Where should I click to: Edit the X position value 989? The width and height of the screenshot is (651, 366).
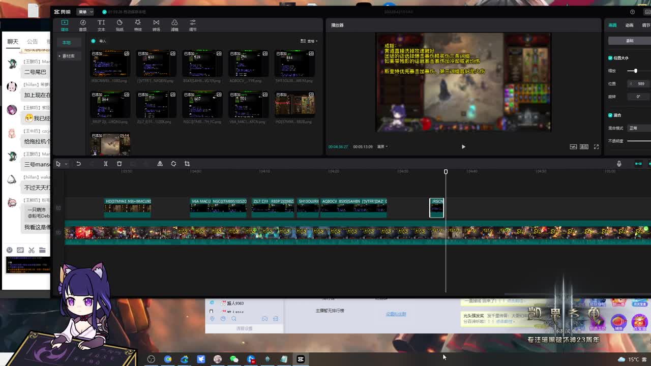click(638, 83)
